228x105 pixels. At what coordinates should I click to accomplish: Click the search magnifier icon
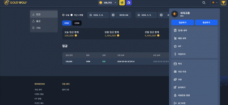coord(204,3)
